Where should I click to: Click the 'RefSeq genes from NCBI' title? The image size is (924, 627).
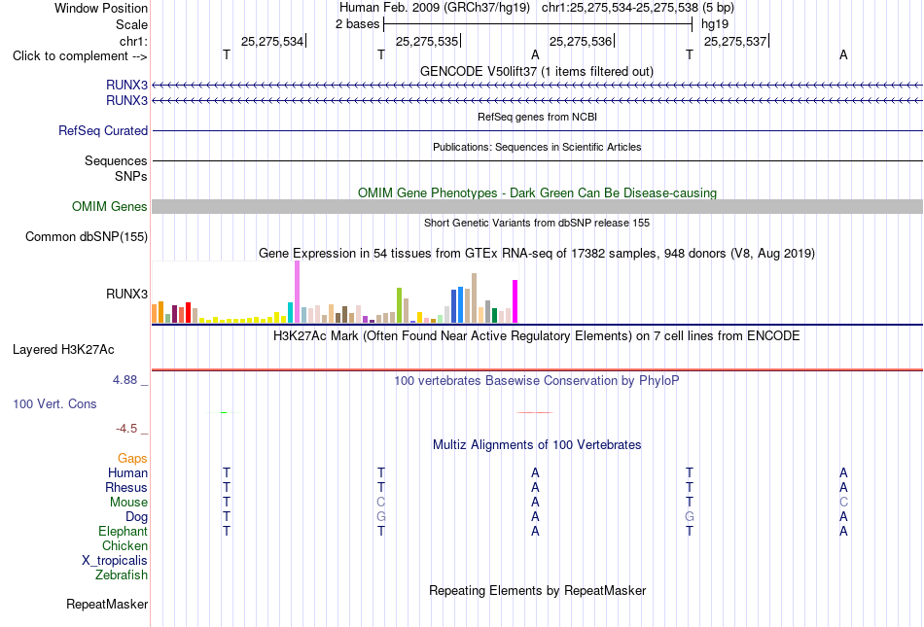(x=537, y=117)
